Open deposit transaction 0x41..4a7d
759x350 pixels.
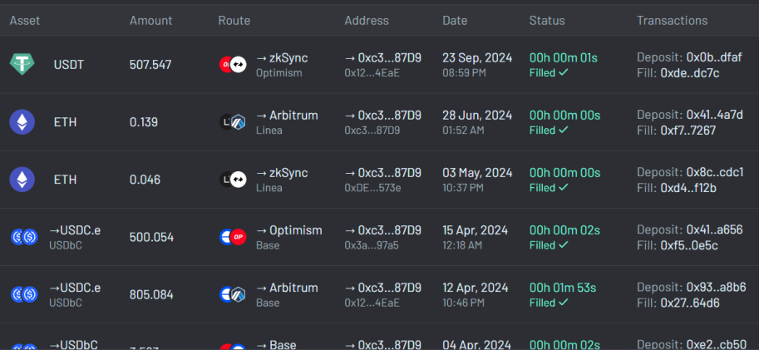(714, 116)
